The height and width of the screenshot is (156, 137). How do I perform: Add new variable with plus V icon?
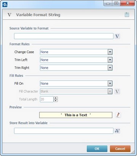tap(117, 131)
